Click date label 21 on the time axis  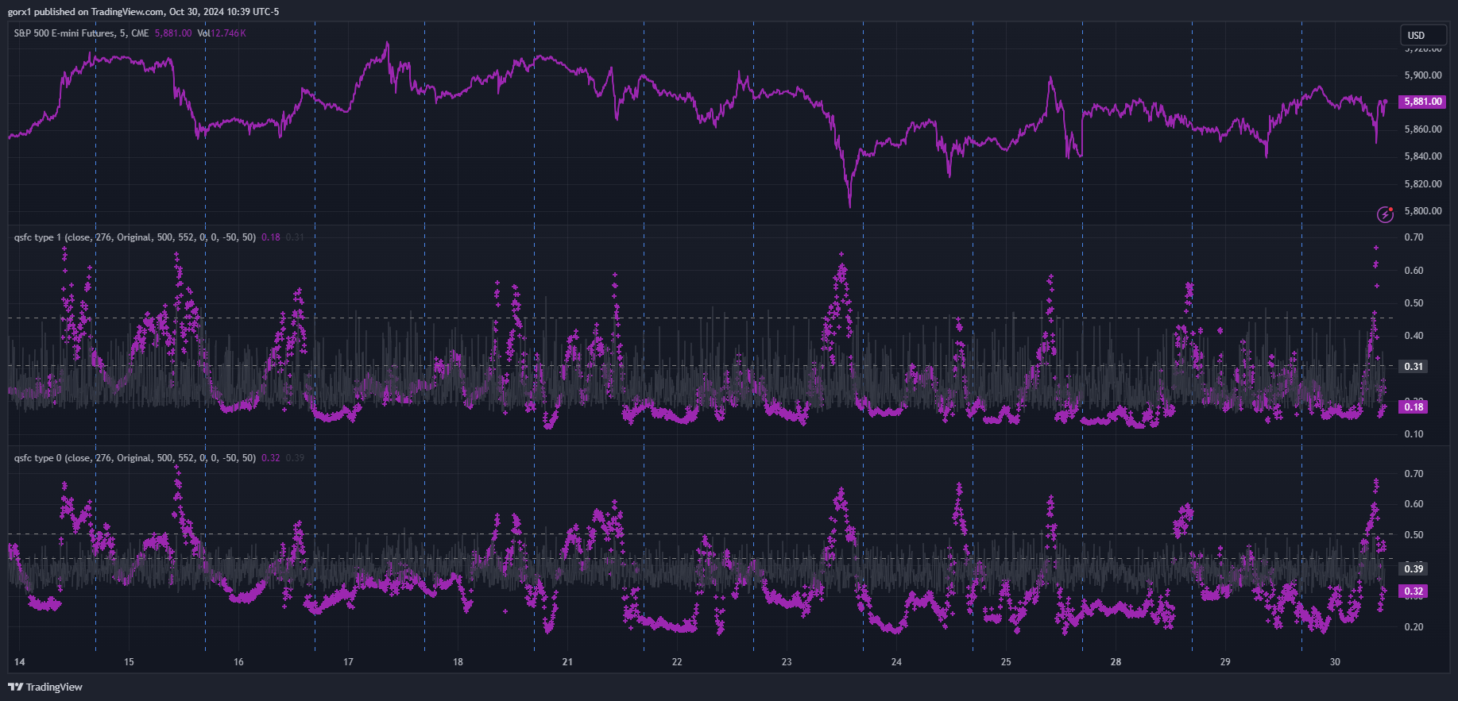[567, 662]
